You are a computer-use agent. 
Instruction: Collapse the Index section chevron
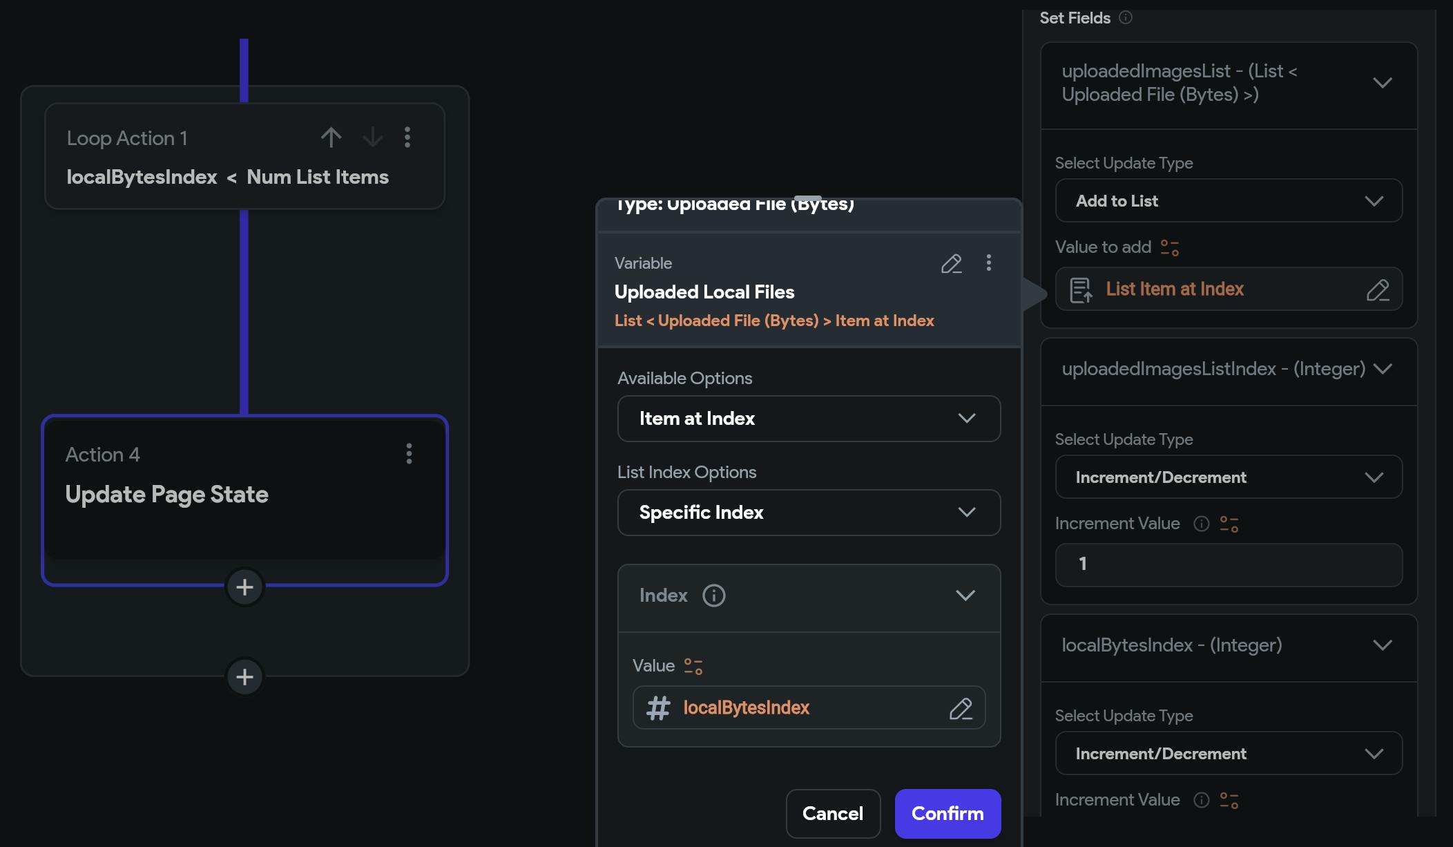tap(965, 596)
